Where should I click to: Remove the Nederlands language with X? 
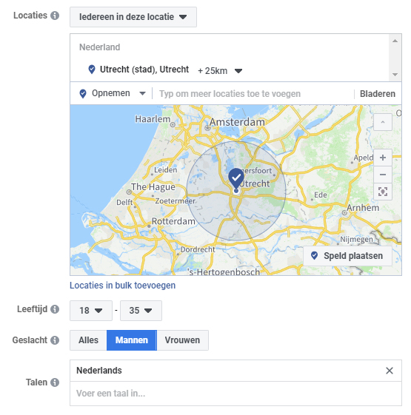pos(390,371)
